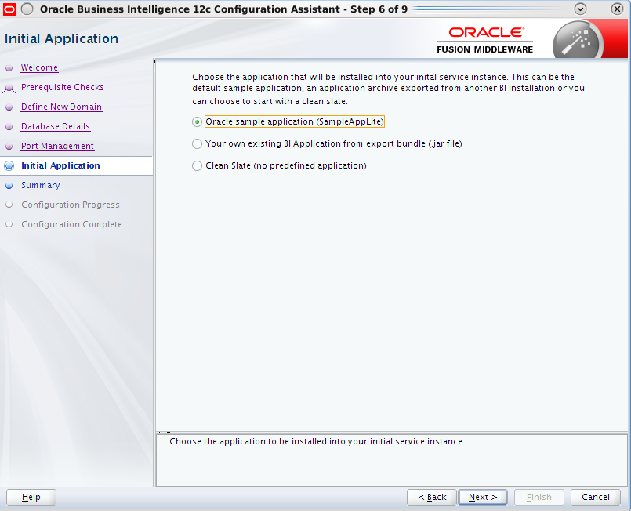Jump to Database Details step
631x511 pixels.
[56, 126]
